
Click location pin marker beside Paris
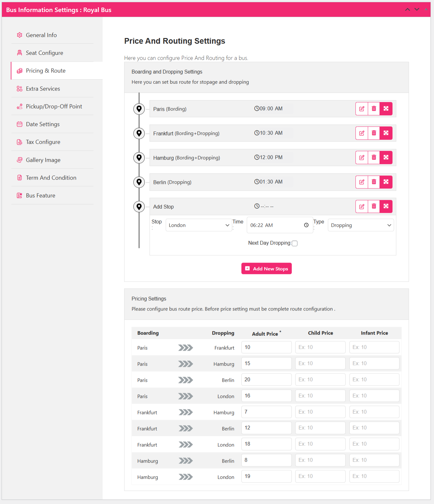tap(139, 109)
